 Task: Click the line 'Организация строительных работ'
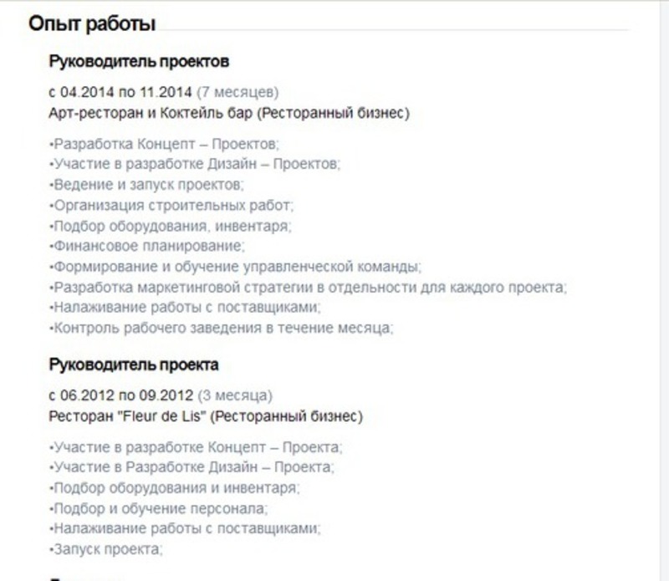pos(171,206)
